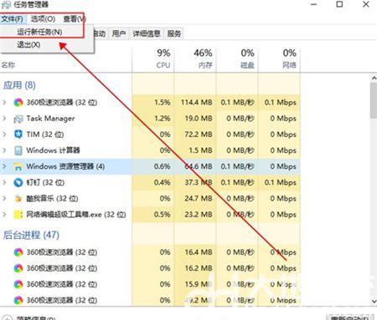The height and width of the screenshot is (320, 377).
Task: Click the Windows 计算器 icon
Action: coord(18,150)
